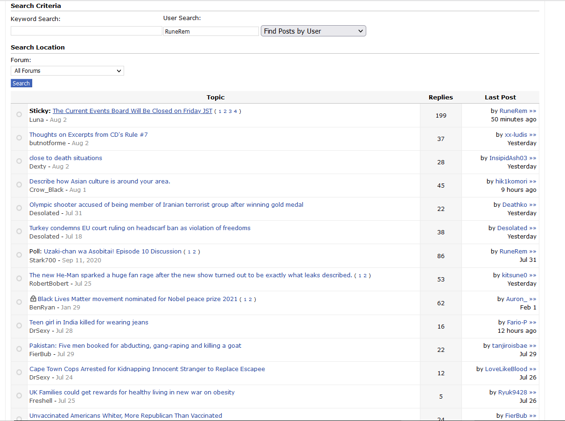Go to page 2 of Uzaki-chan discussion

coord(194,252)
